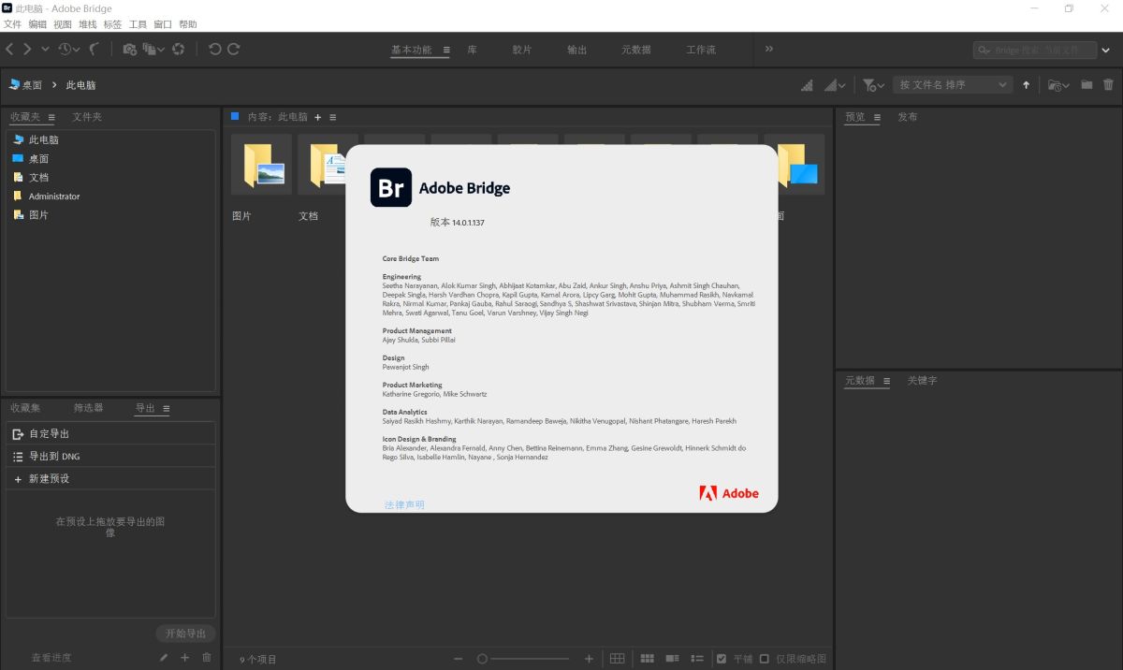Click the plus icon to enlarge thumbnails
1123x670 pixels.
[589, 659]
